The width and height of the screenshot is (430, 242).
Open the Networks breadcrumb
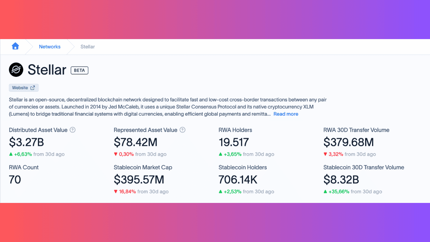50,47
